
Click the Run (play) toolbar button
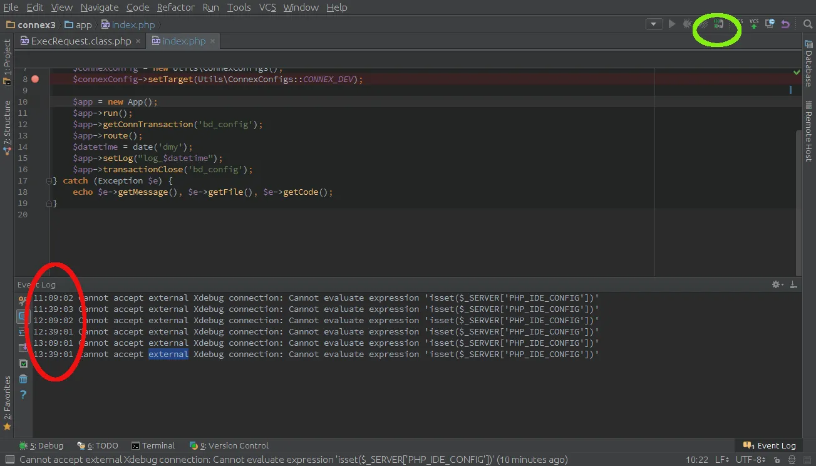pyautogui.click(x=672, y=24)
